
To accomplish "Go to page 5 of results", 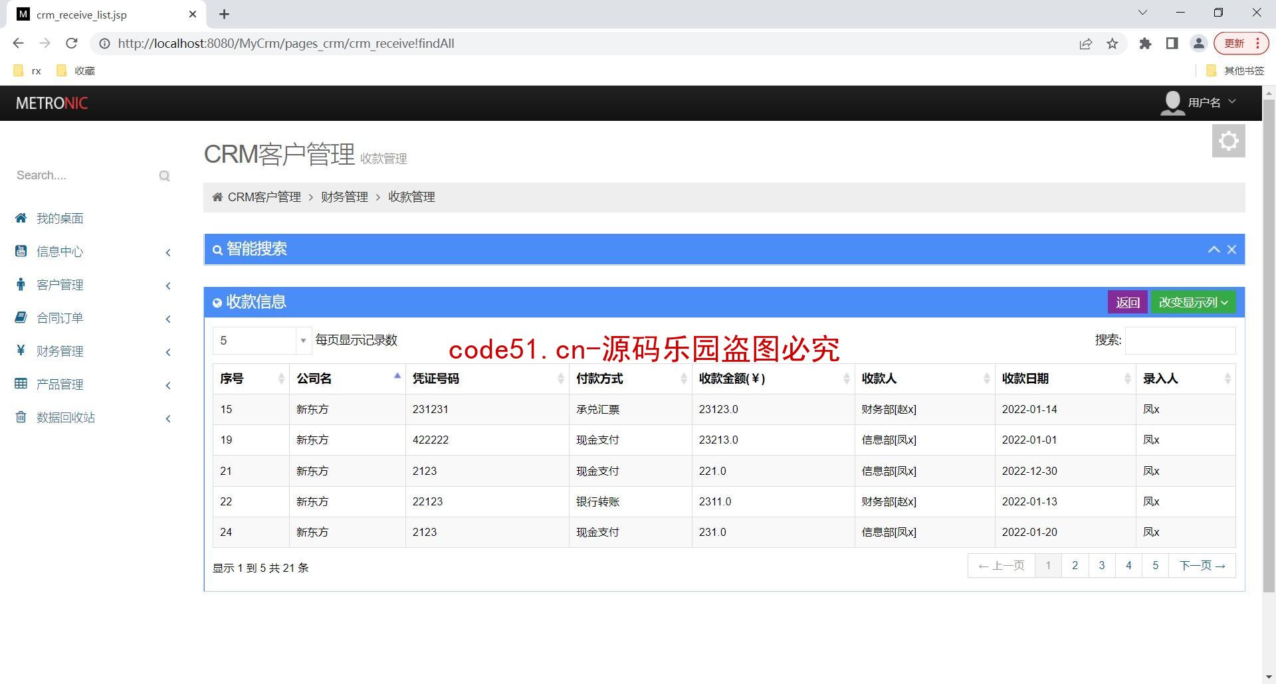I will pos(1155,566).
